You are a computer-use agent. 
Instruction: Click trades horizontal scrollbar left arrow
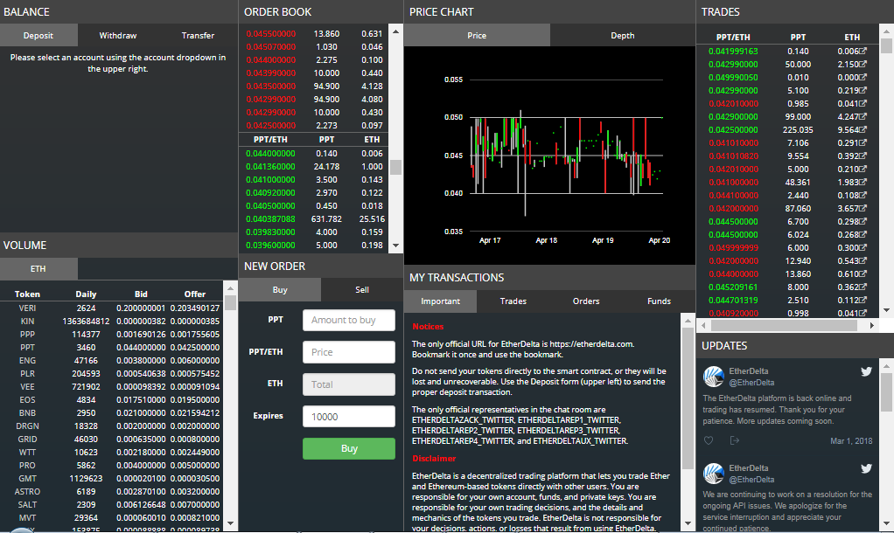pos(703,326)
